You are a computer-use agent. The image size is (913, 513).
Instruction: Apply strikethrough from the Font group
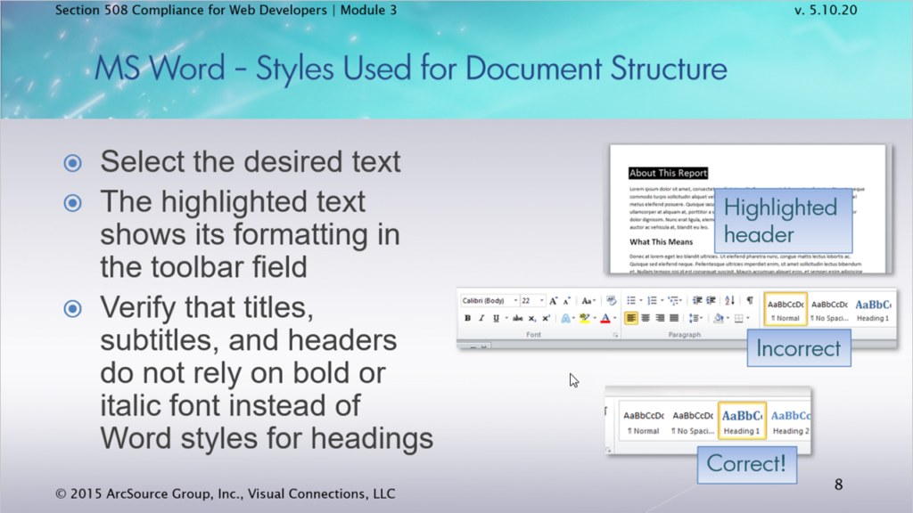coord(517,318)
